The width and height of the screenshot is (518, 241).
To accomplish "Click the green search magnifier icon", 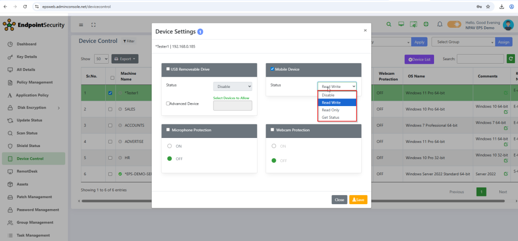I will [388, 24].
